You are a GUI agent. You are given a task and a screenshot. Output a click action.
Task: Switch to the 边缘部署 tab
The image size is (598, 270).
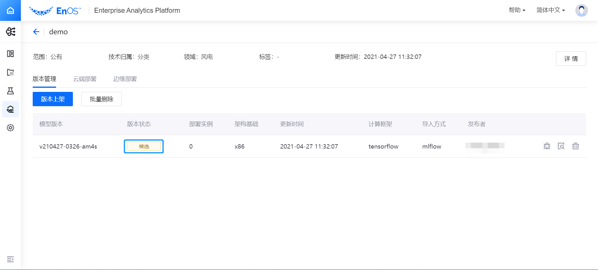point(125,79)
